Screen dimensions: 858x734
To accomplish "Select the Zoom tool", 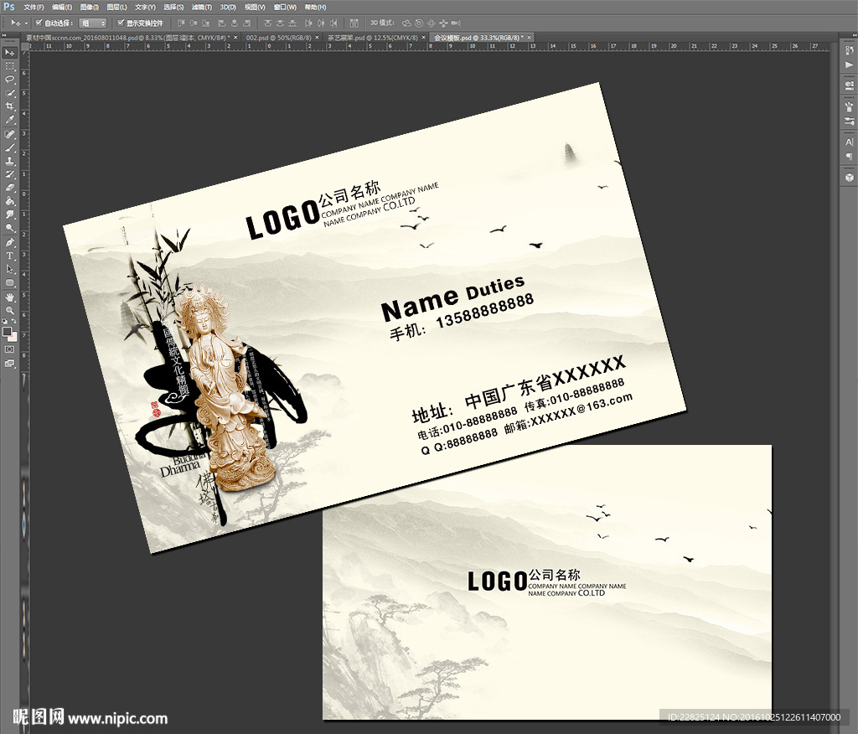I will pos(10,310).
